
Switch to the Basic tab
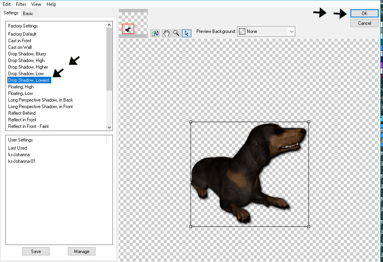click(x=28, y=14)
